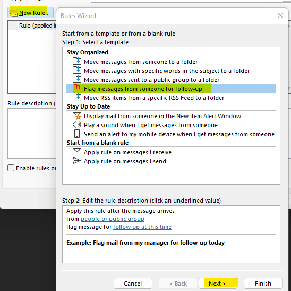The height and width of the screenshot is (291, 291).
Task: Open the 'follow up at this time' link
Action: [142, 227]
